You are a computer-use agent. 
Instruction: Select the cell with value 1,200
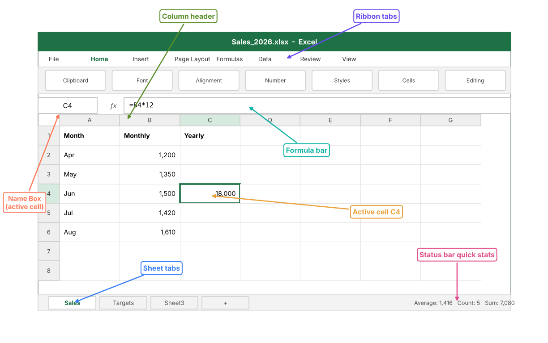coord(150,155)
